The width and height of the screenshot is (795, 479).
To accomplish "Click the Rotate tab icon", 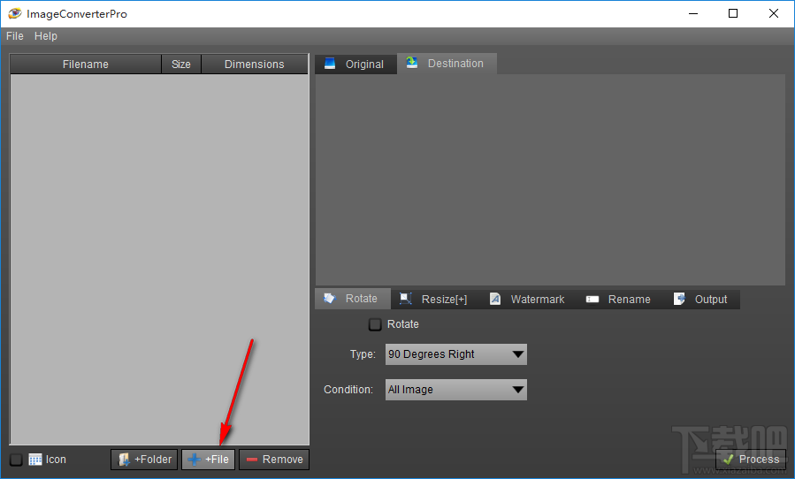I will coord(330,298).
